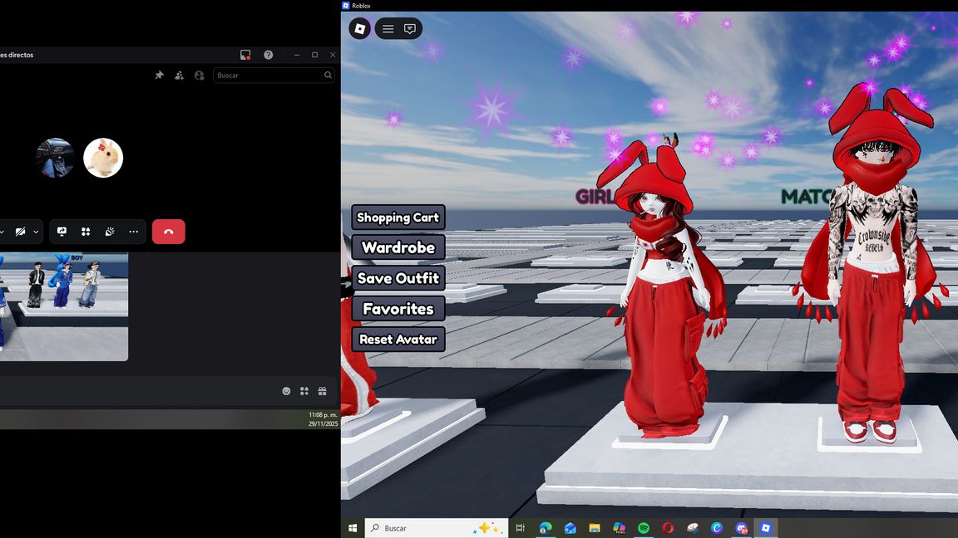
Task: Open Snipping Tool from the taskbar
Action: 692,528
